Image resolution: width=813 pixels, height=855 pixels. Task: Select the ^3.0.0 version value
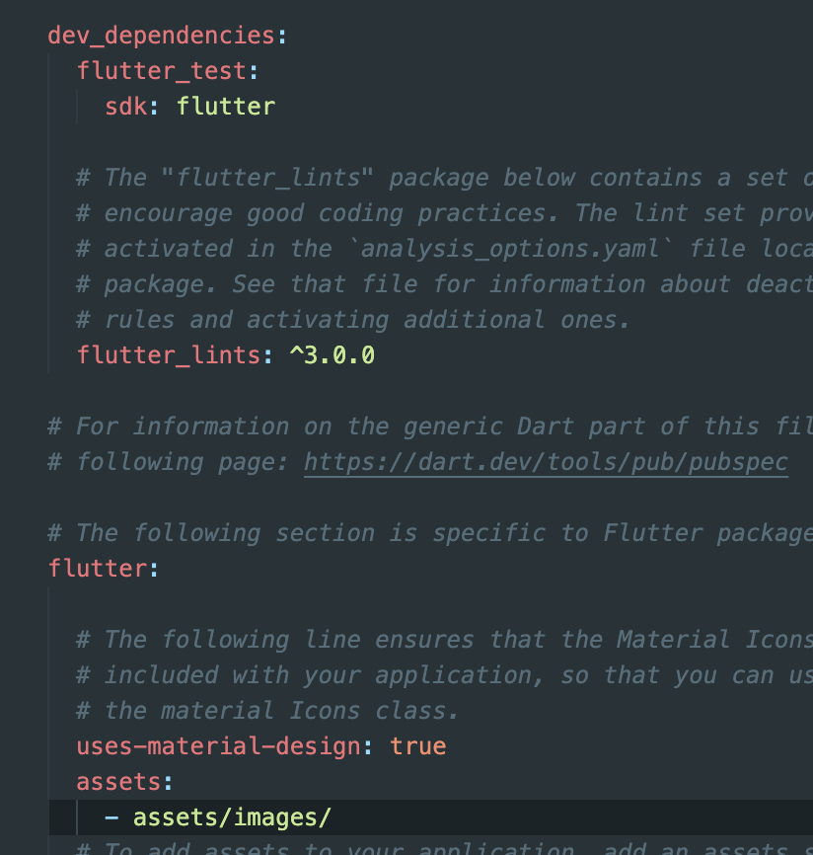[x=332, y=355]
